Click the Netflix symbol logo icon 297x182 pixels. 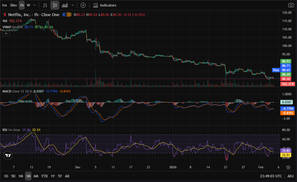point(4,14)
